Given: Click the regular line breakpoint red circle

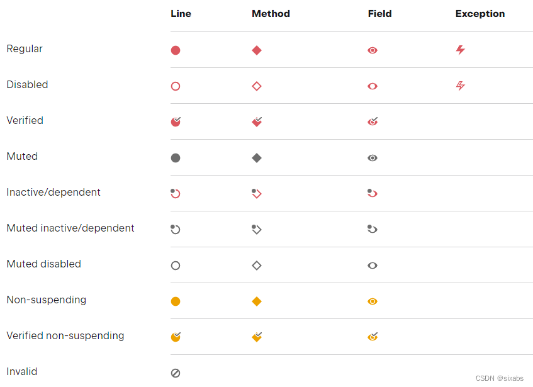Looking at the screenshot, I should coord(176,50).
